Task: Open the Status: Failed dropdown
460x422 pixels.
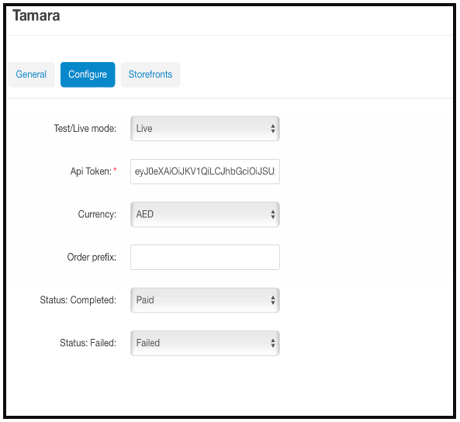Action: point(205,343)
